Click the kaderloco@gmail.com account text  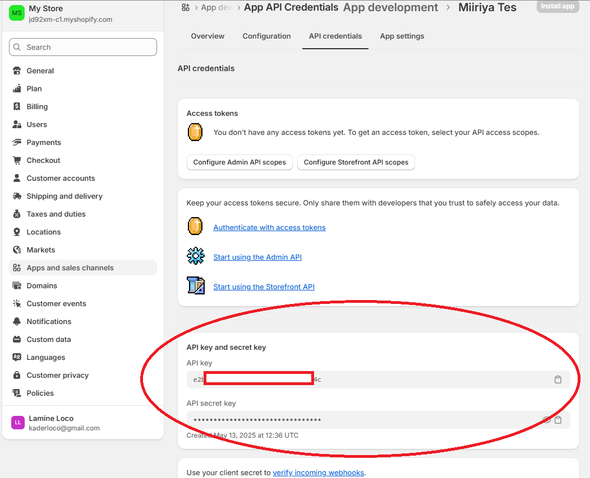(64, 428)
